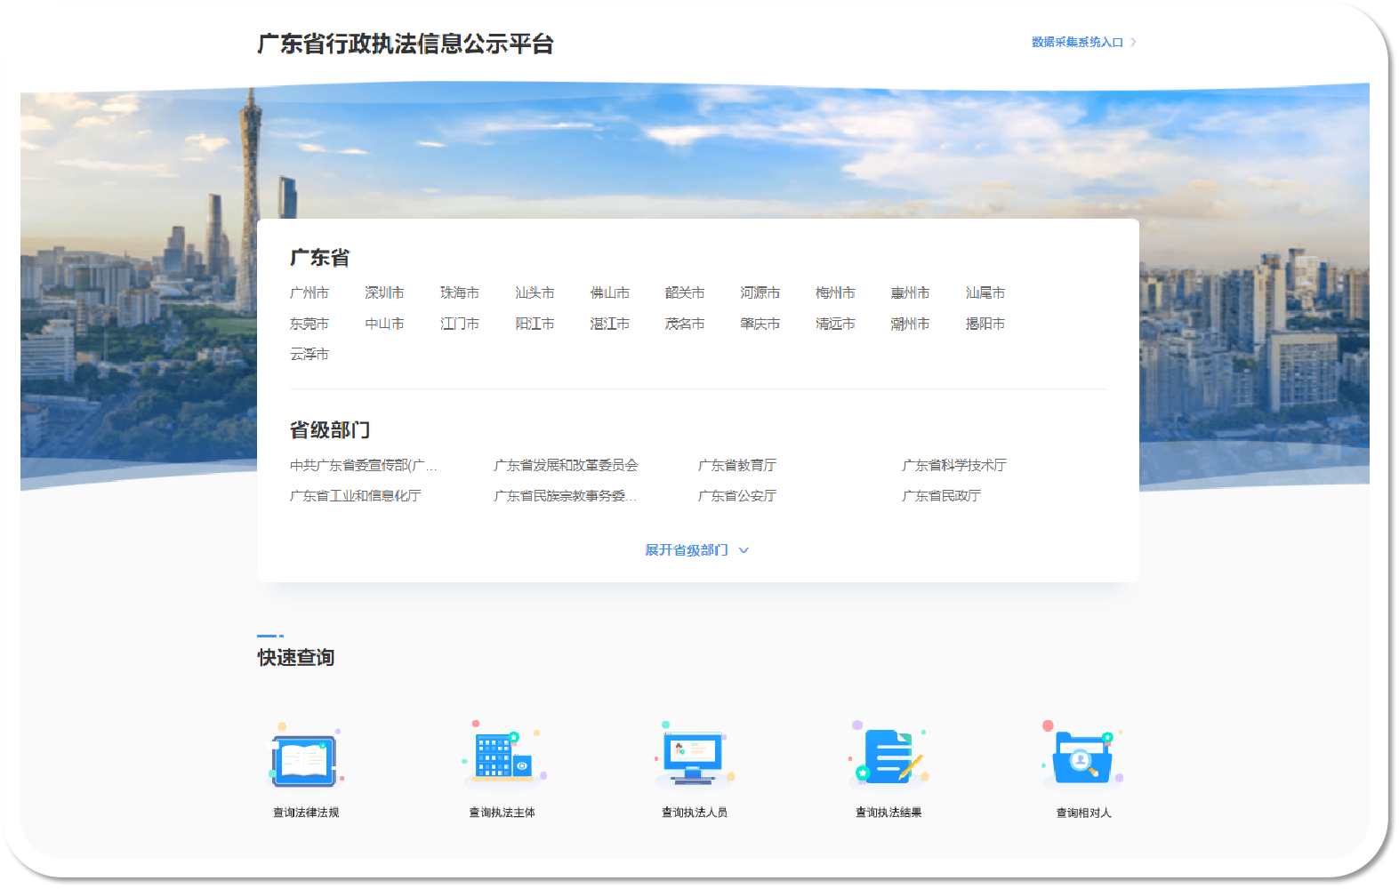Click arrow icon beside 数据采集系统入口
The image size is (1399, 889).
[1133, 43]
